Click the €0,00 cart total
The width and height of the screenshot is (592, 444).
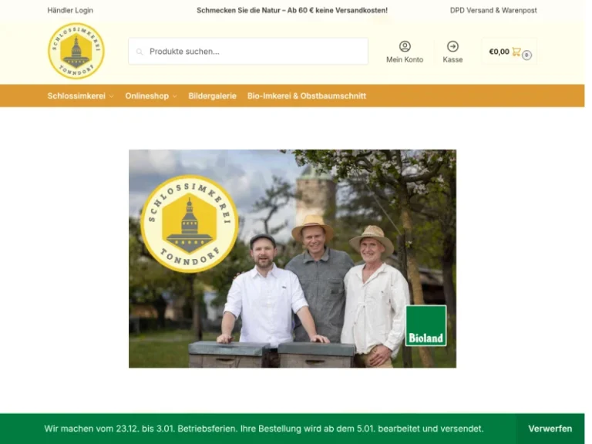[499, 52]
